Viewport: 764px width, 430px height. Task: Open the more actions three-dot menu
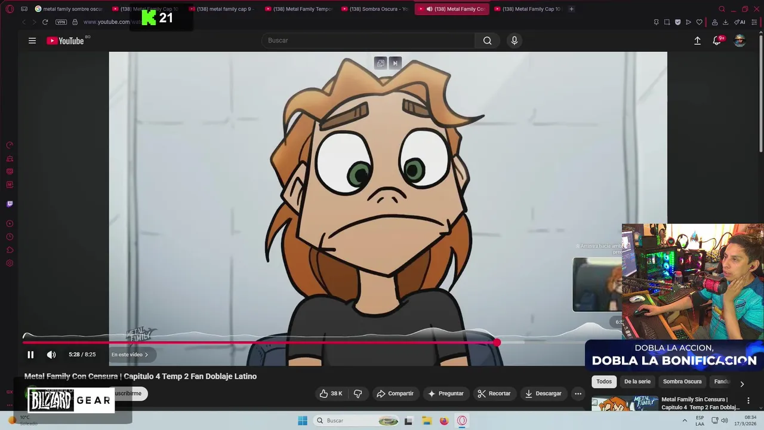pyautogui.click(x=578, y=394)
